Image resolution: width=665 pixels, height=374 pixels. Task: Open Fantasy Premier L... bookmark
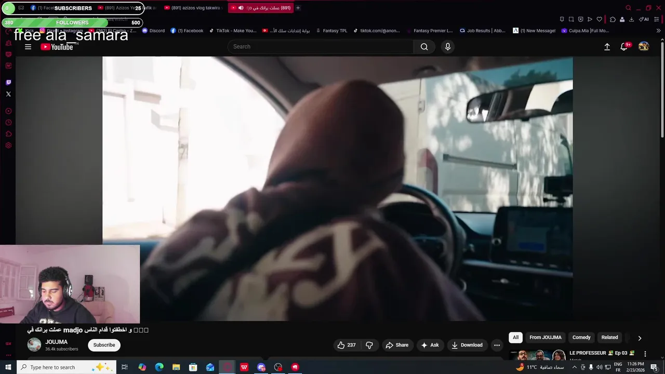tap(429, 31)
